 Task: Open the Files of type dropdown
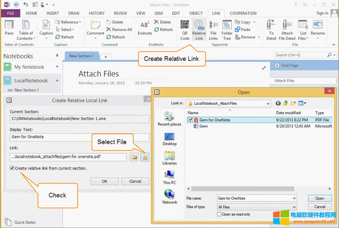click(294, 207)
